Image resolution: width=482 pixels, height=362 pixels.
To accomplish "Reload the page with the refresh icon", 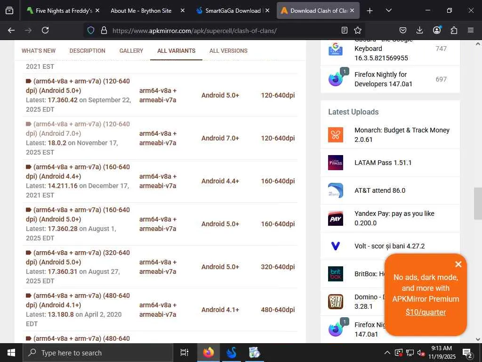I will click(x=45, y=30).
